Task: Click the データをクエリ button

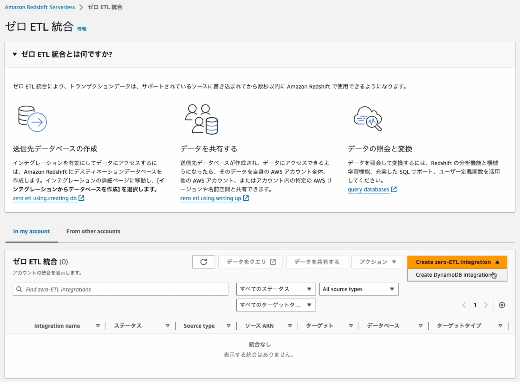Action: [251, 262]
